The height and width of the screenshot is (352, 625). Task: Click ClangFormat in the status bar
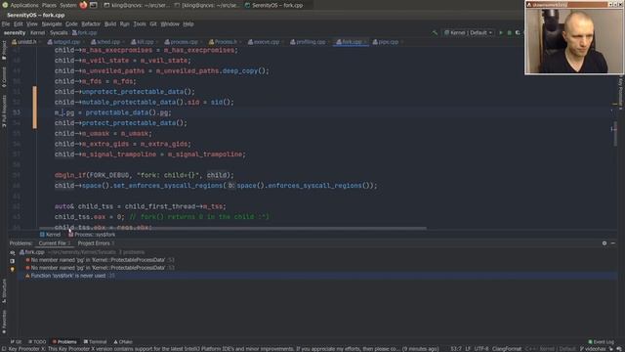[x=507, y=349]
